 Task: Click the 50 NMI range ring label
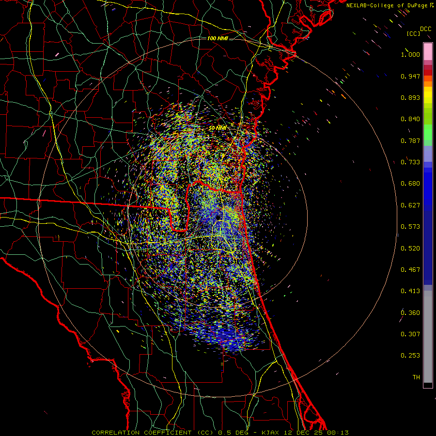pyautogui.click(x=218, y=128)
